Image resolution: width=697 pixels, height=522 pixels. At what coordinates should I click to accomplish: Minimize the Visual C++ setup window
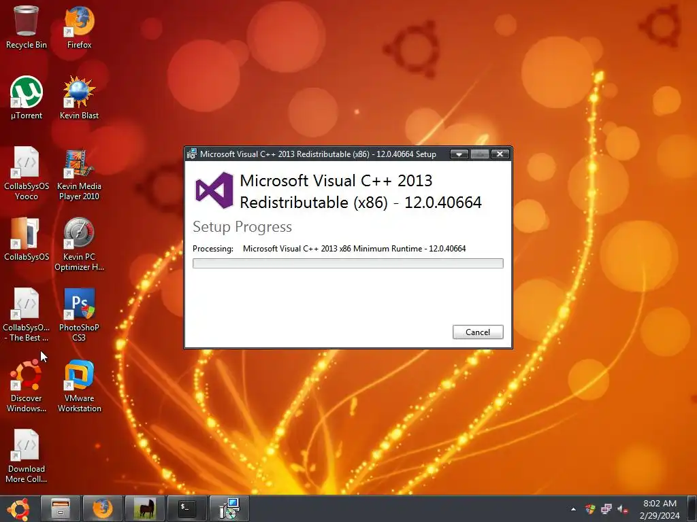pyautogui.click(x=459, y=154)
